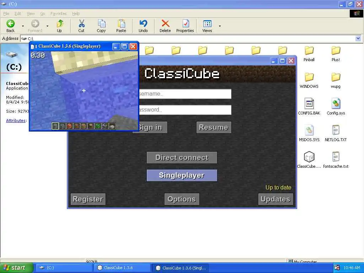Select the Plus! folder
This screenshot has height=273, width=364.
pos(336,54)
